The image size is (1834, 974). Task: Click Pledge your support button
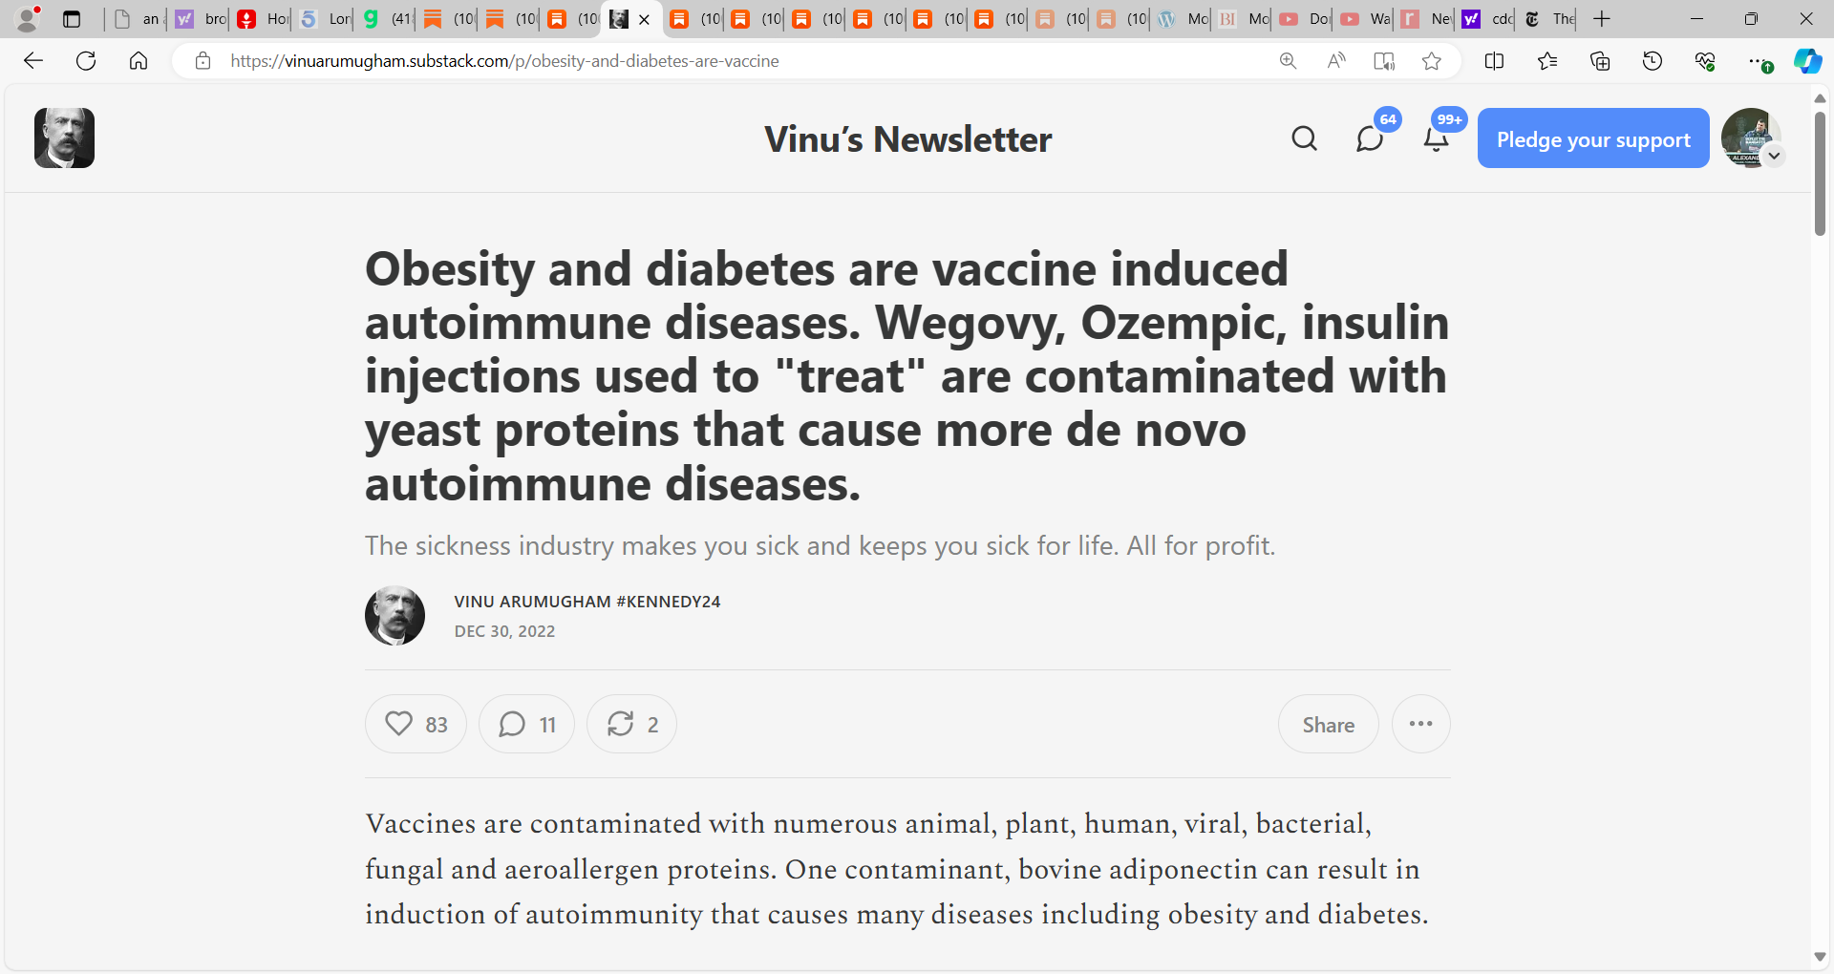1593,138
